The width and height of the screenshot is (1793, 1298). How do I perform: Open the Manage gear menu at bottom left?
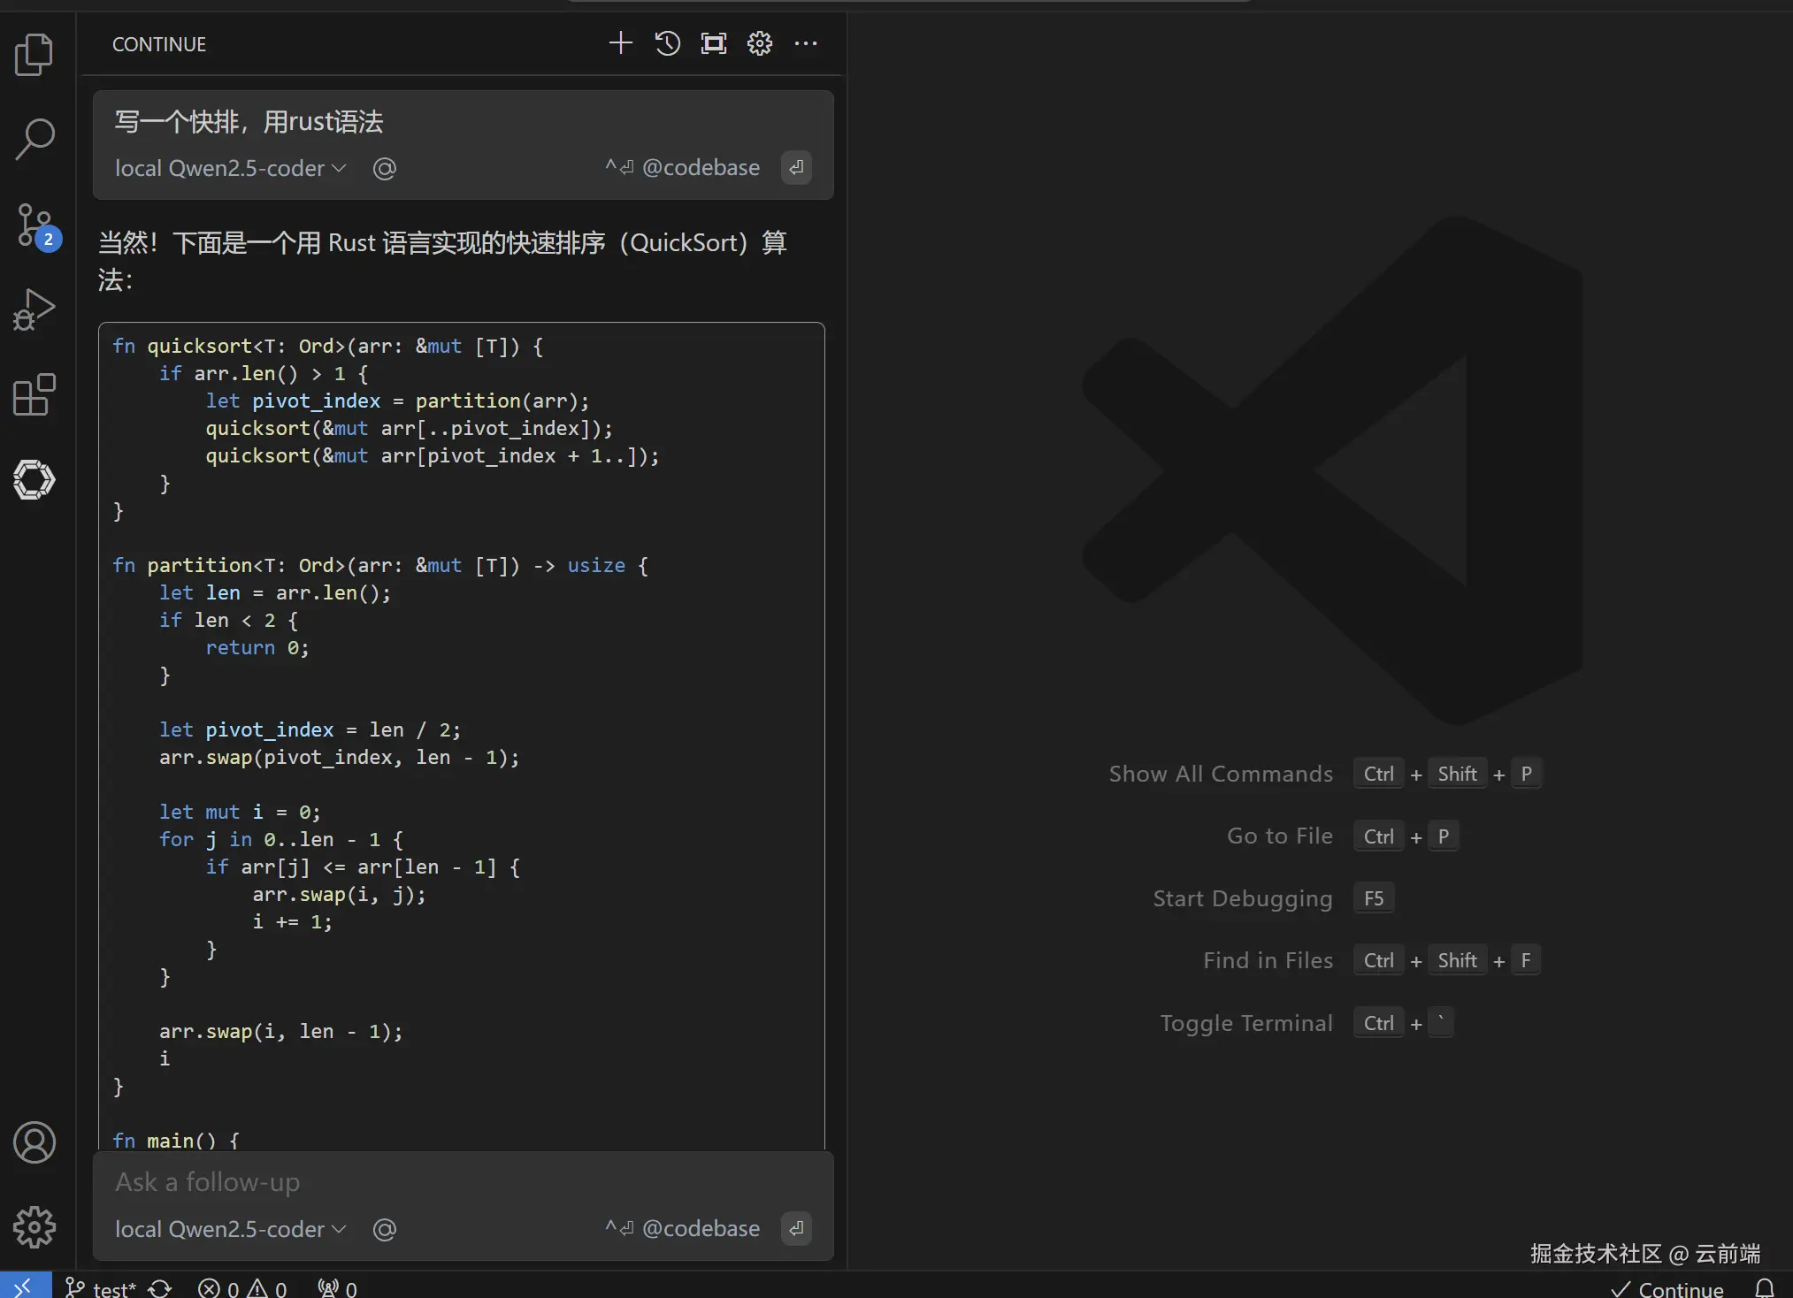pyautogui.click(x=34, y=1227)
